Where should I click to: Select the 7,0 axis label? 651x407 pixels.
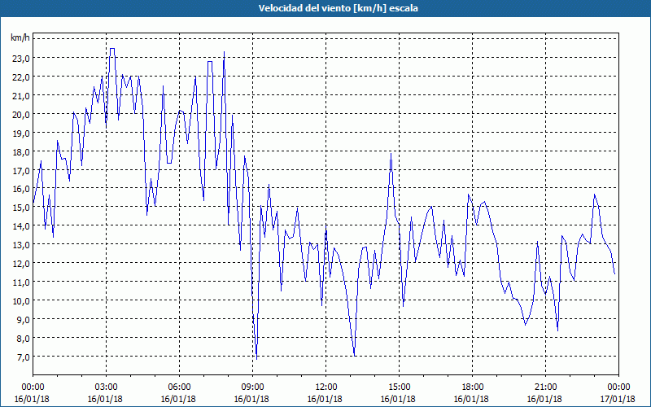point(23,357)
